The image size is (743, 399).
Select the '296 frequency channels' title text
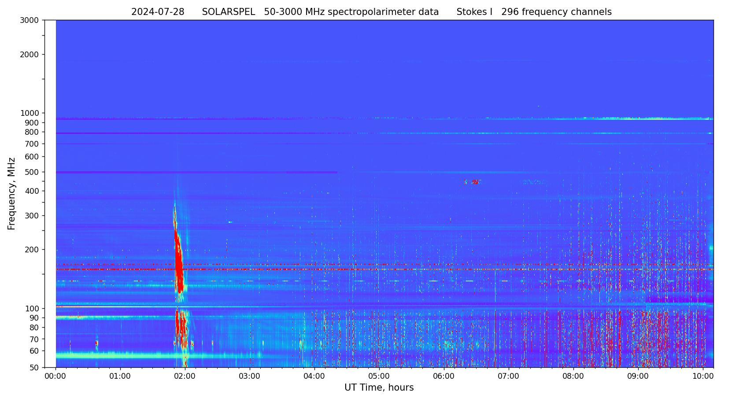pyautogui.click(x=556, y=12)
